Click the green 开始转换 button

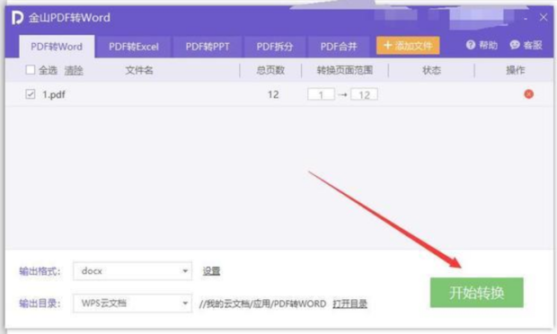pyautogui.click(x=477, y=293)
